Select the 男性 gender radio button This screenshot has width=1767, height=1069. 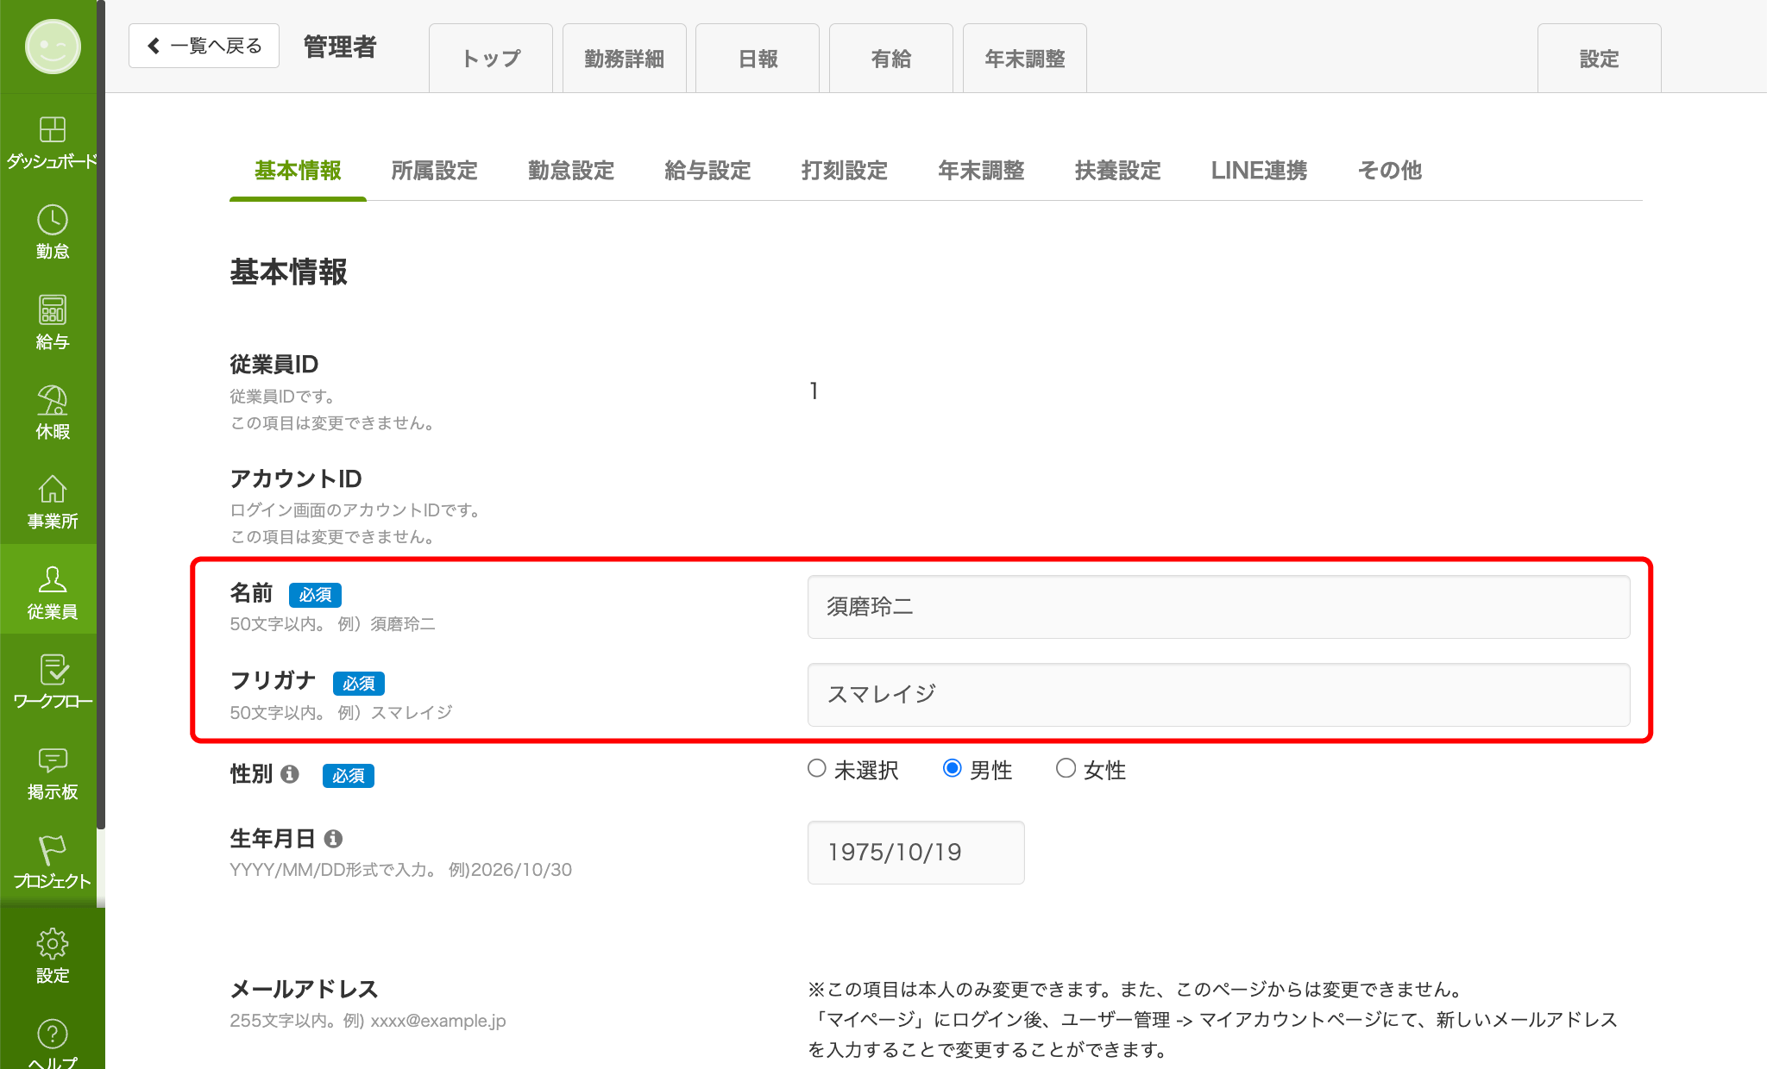point(952,769)
